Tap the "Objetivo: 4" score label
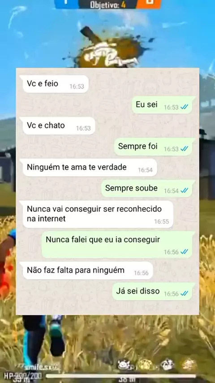 pyautogui.click(x=107, y=4)
